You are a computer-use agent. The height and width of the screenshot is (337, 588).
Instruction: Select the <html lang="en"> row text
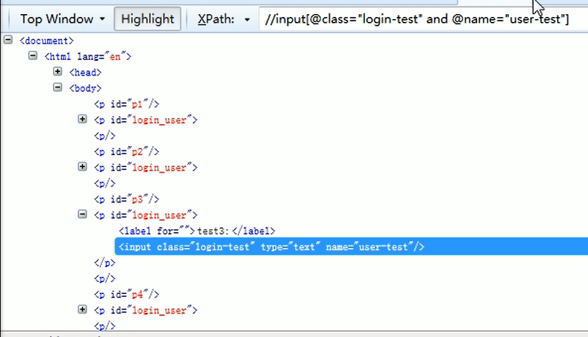pos(88,56)
